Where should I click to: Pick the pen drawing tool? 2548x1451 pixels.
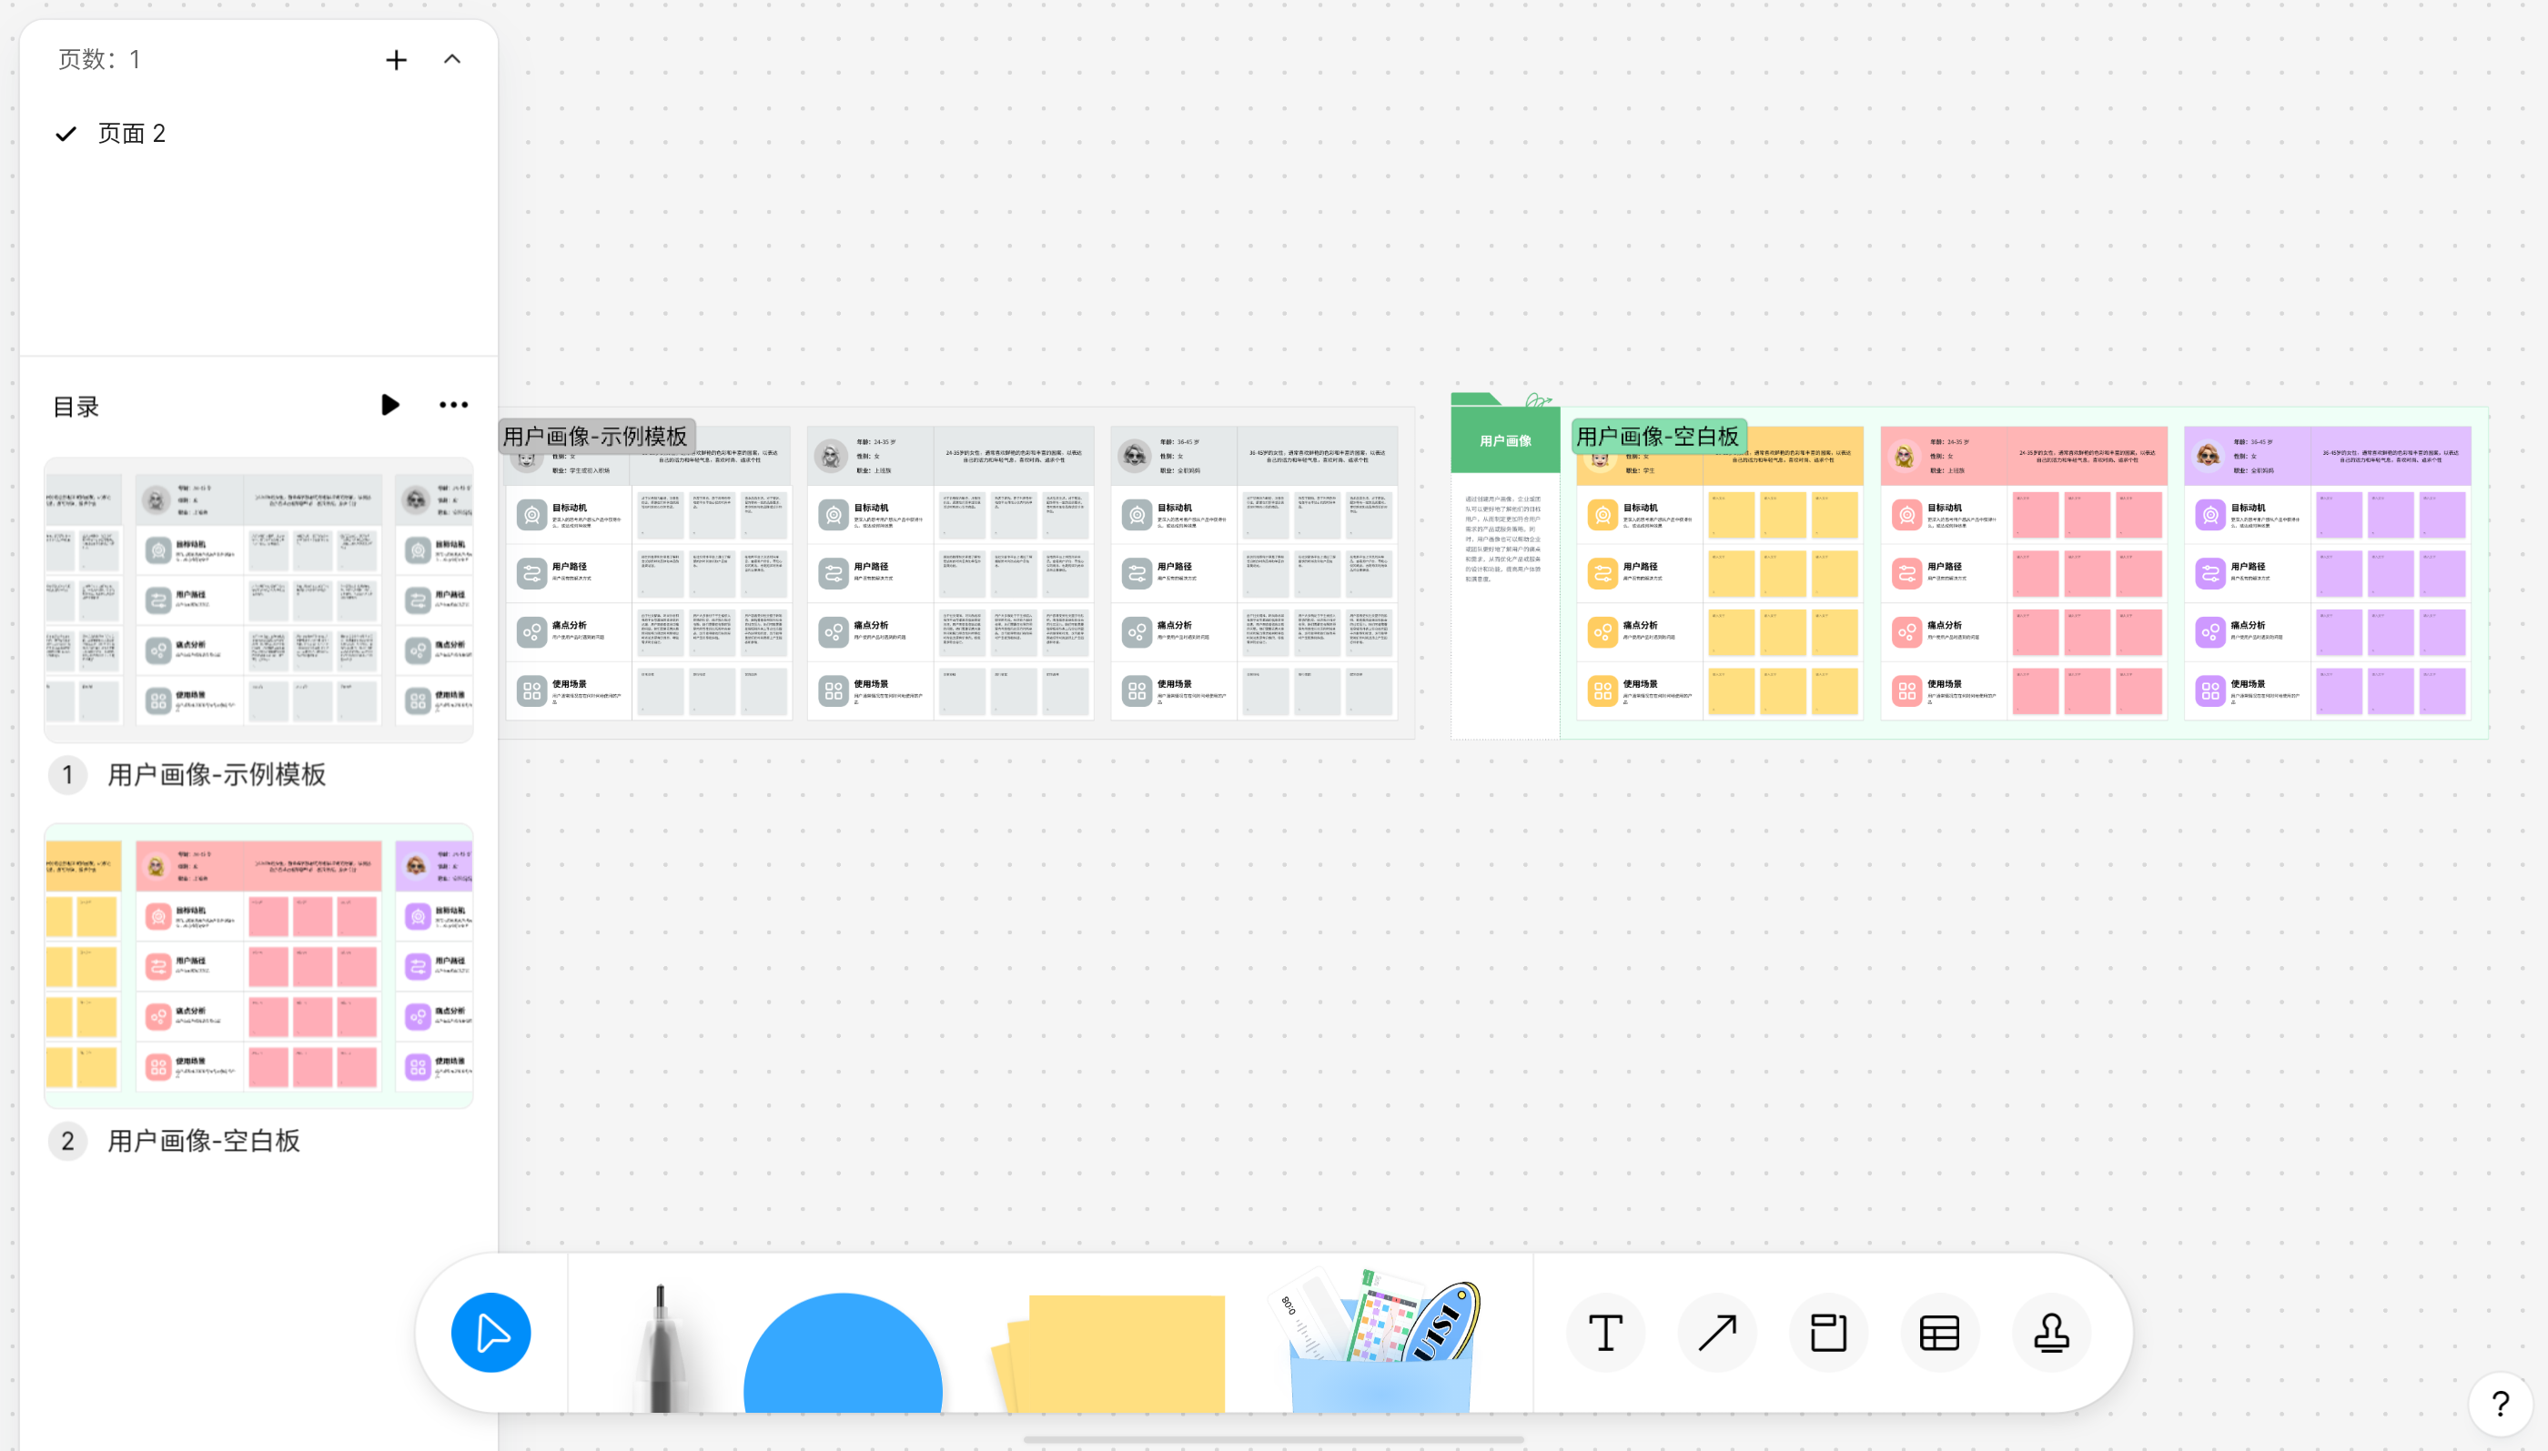pos(659,1346)
